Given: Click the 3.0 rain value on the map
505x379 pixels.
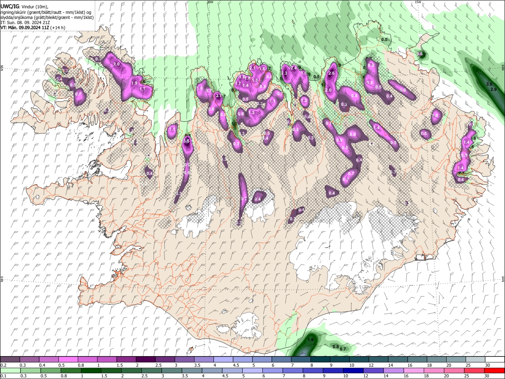Looking at the screenshot, I should (489, 84).
